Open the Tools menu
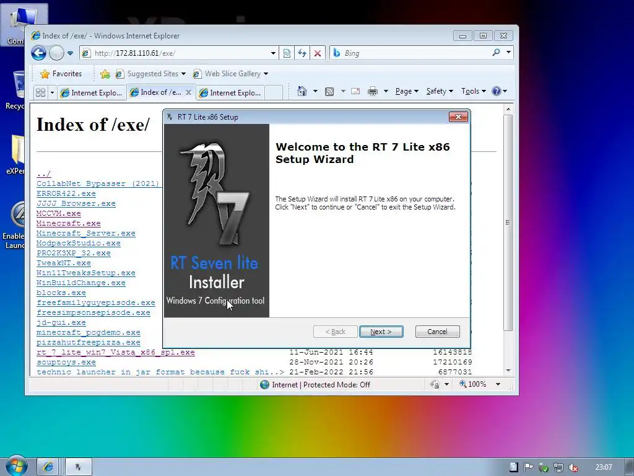Image resolution: width=634 pixels, height=476 pixels. click(x=474, y=91)
